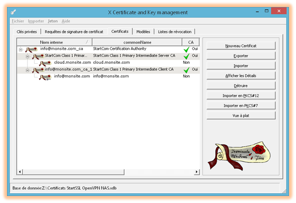Switch to the Clés privées tab
The width and height of the screenshot is (296, 203).
point(27,32)
